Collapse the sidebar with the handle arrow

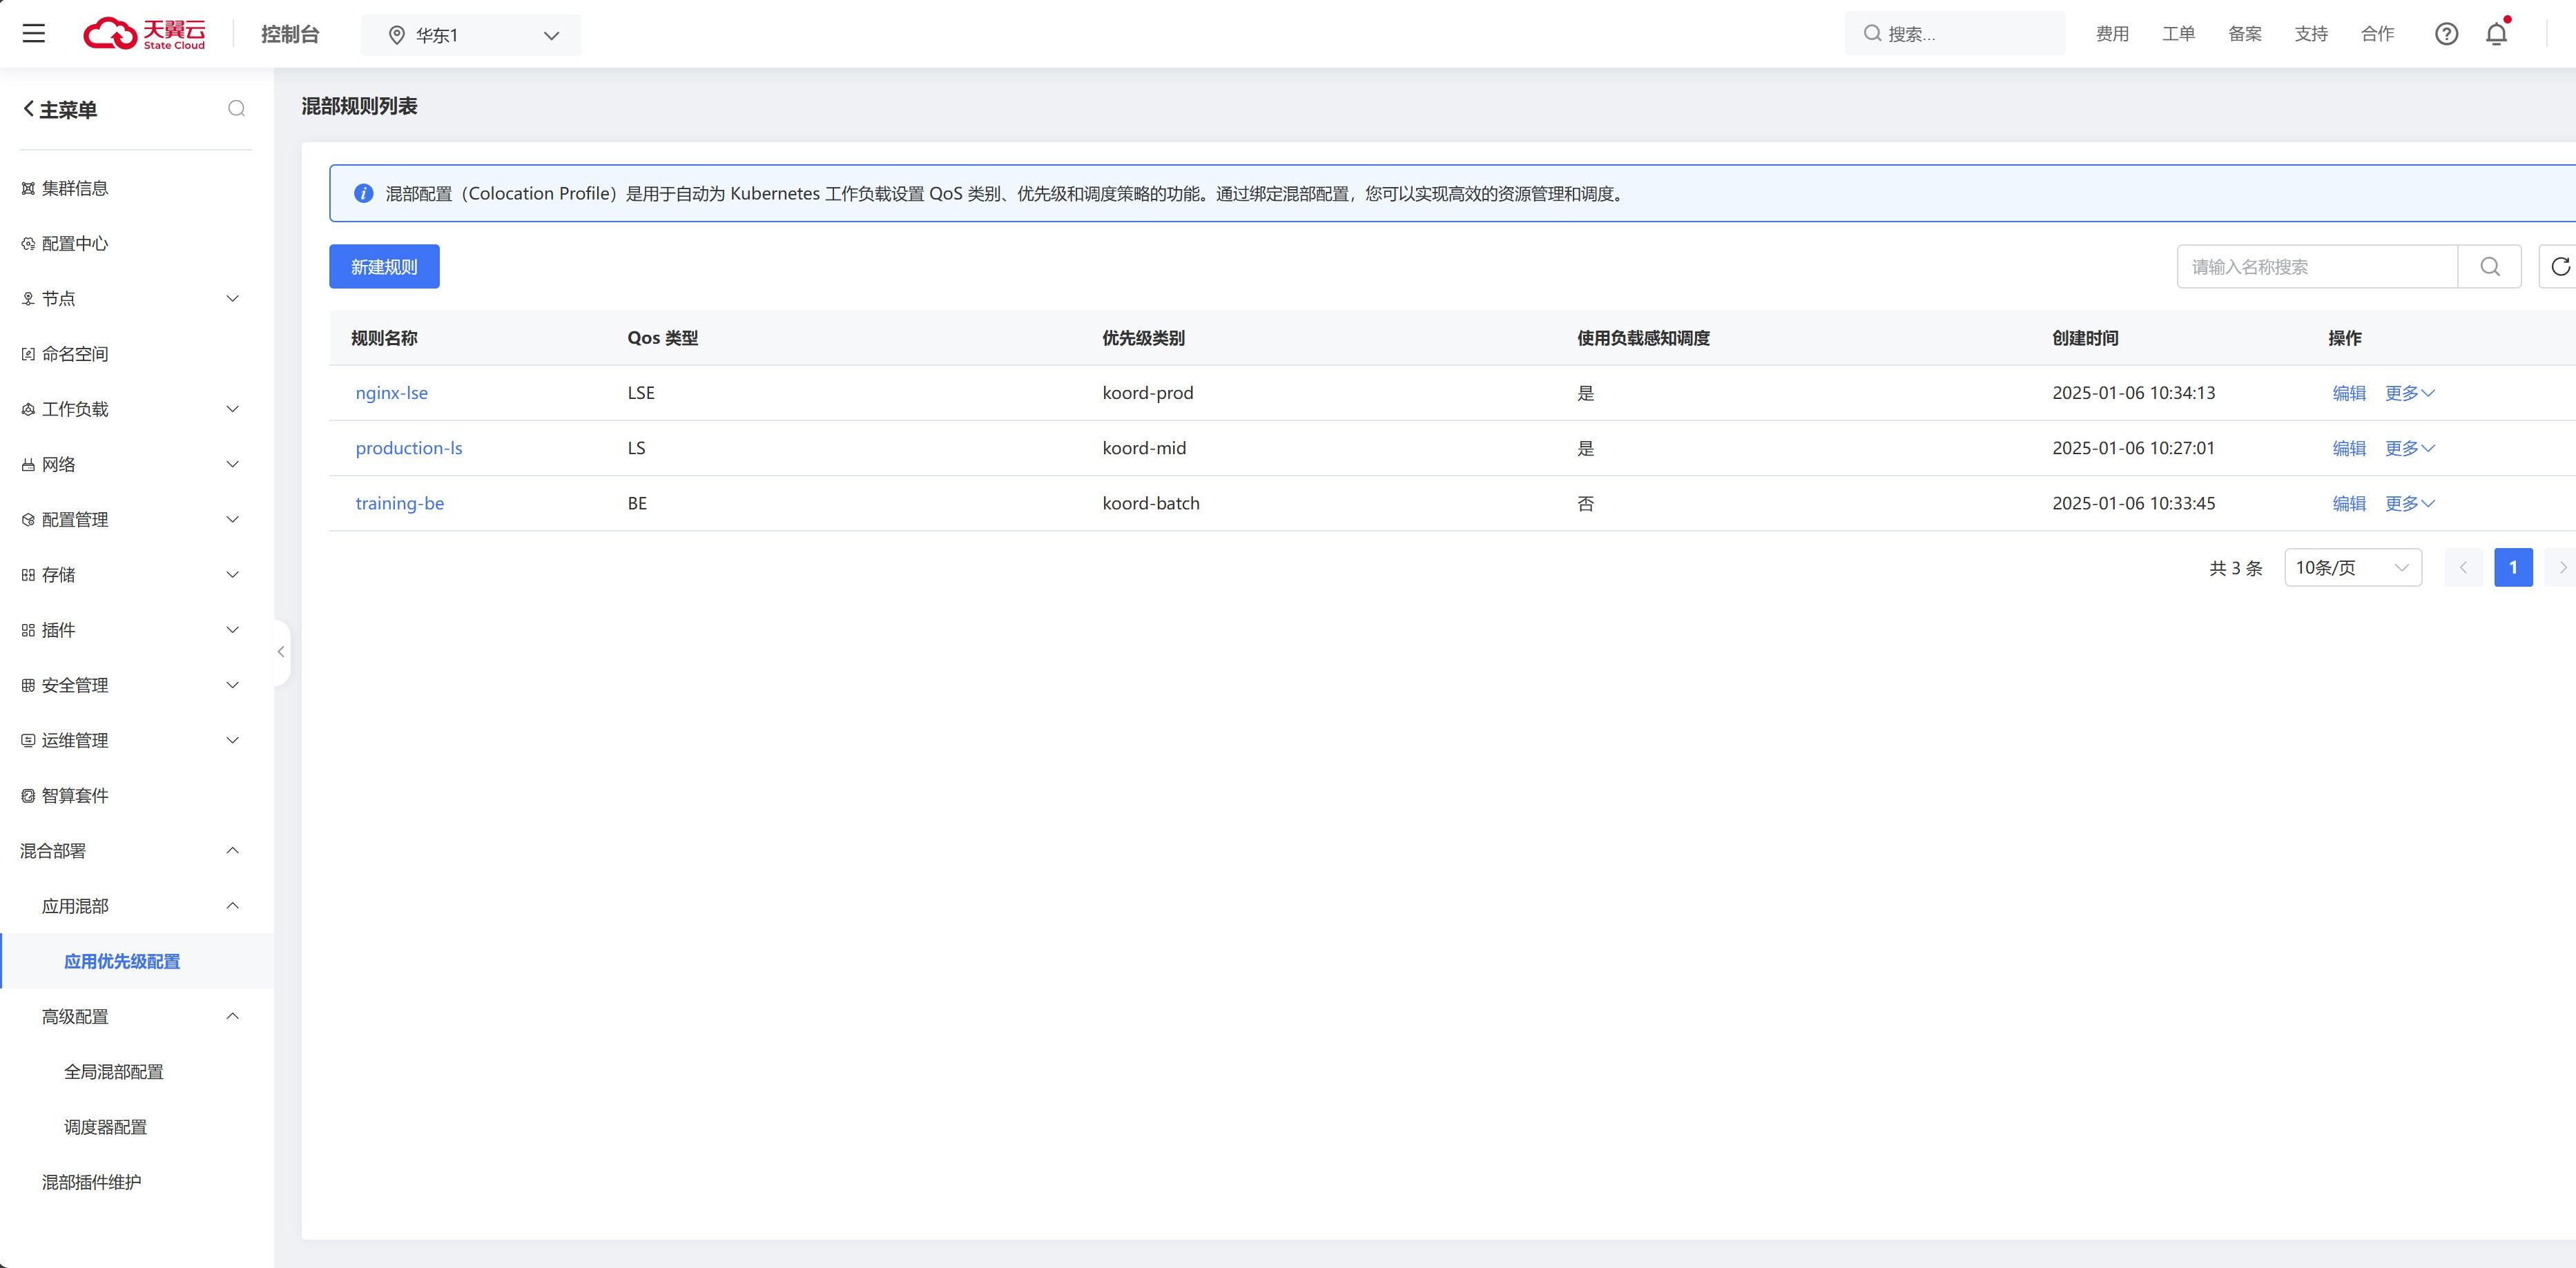281,652
